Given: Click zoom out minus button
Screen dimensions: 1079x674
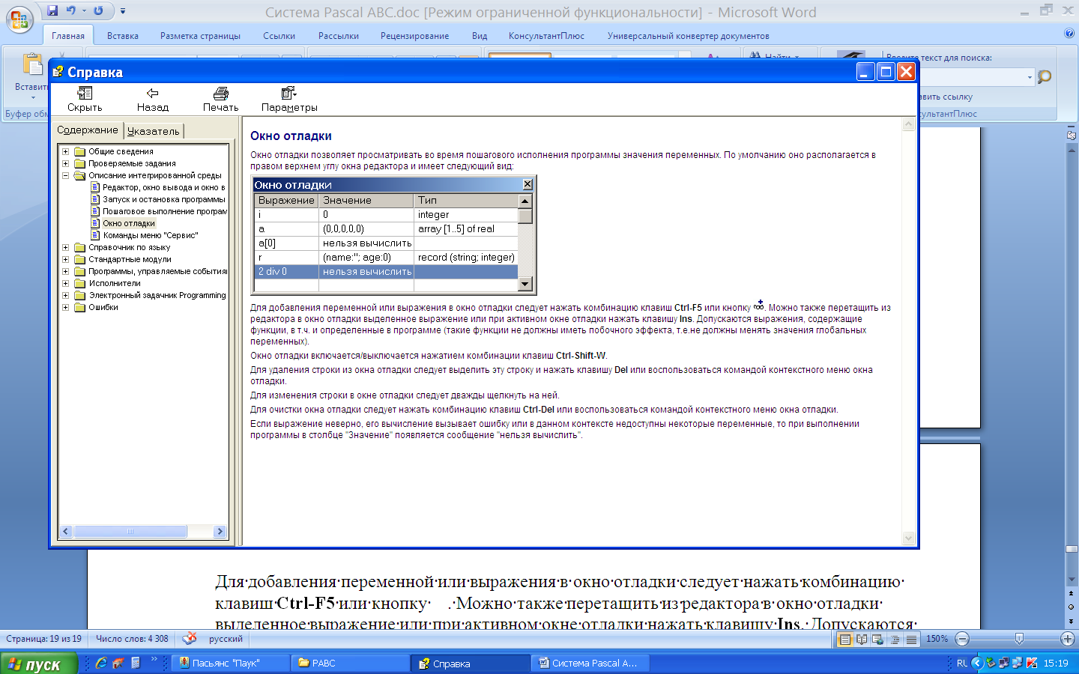Looking at the screenshot, I should point(963,639).
